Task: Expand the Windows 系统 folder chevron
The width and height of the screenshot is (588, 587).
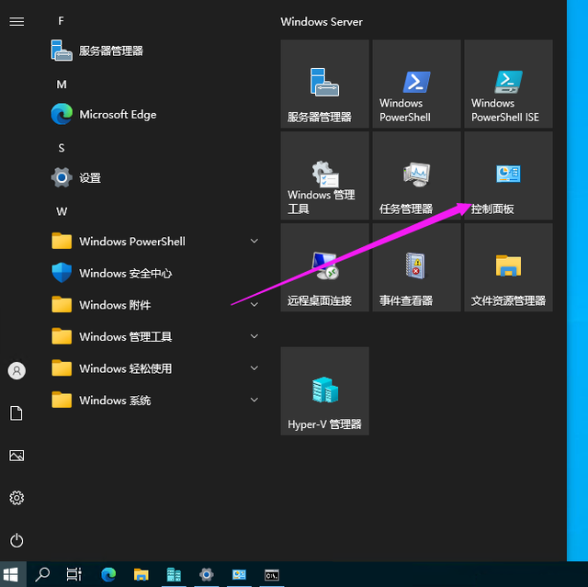Action: click(x=254, y=400)
